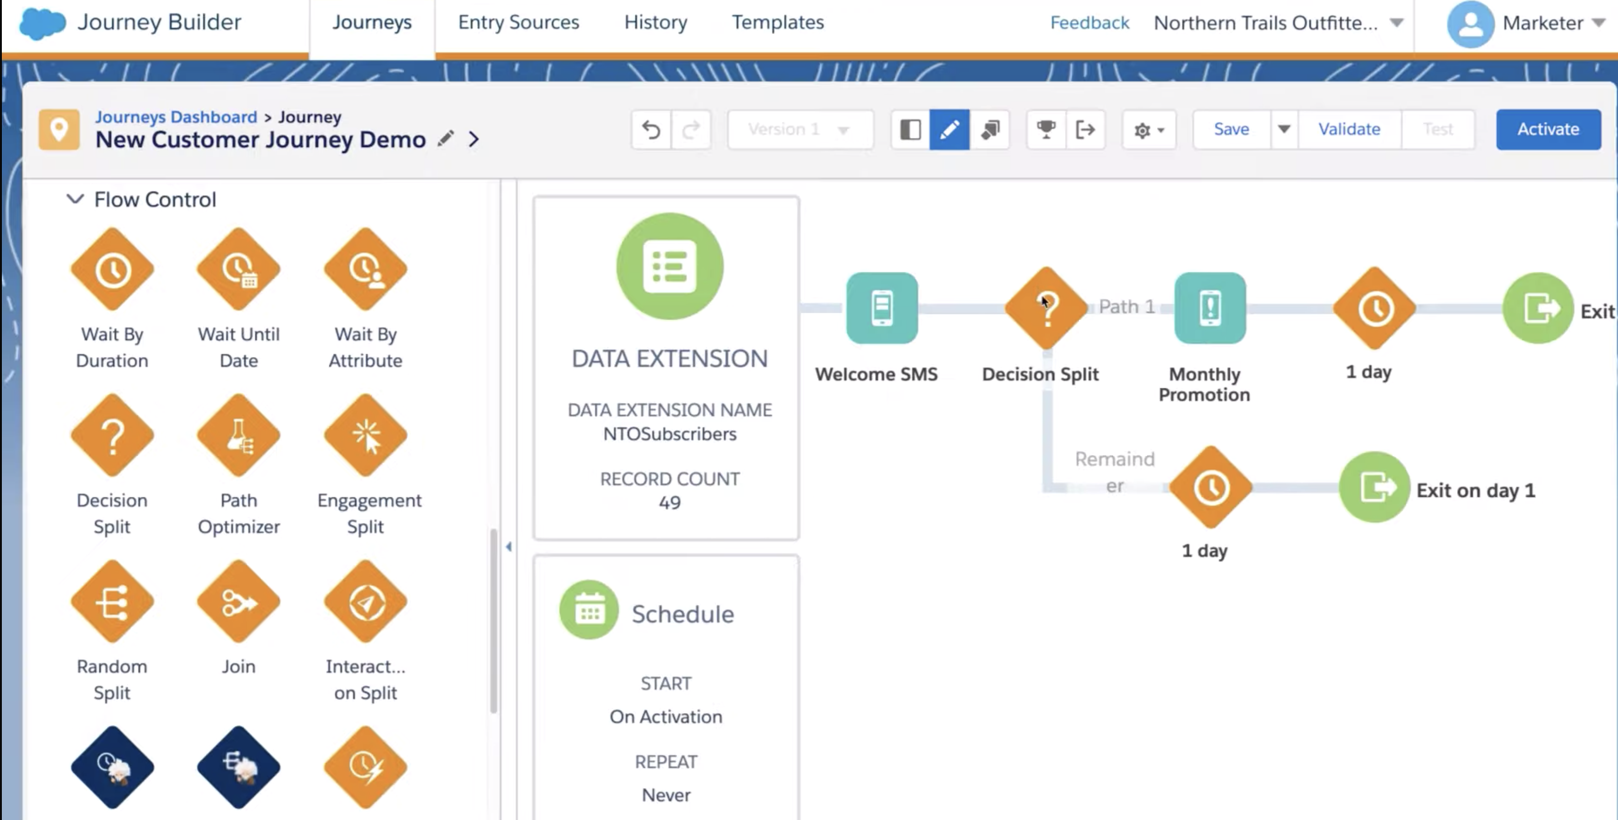Expand the Flow Control panel section
Viewport: 1618px width, 820px height.
coord(73,199)
